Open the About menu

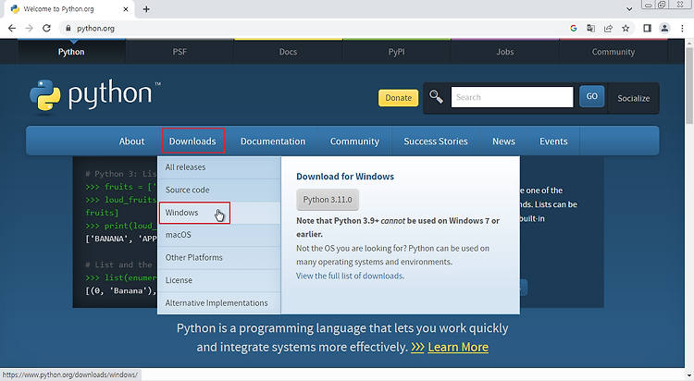point(131,141)
